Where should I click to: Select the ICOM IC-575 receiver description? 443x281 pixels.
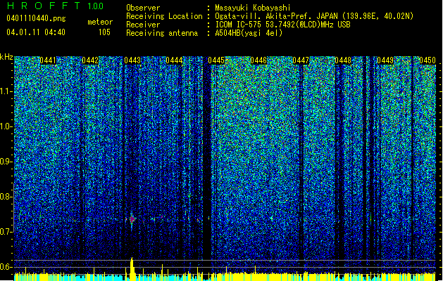pyautogui.click(x=282, y=25)
